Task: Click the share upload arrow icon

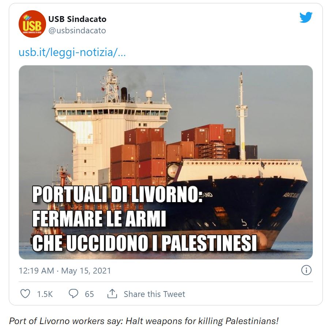Action: 112,294
